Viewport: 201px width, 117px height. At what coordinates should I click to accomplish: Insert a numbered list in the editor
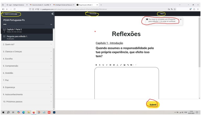tap(114, 65)
